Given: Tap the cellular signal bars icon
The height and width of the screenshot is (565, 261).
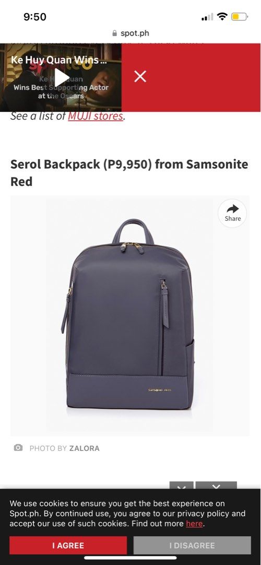Looking at the screenshot, I should tap(207, 17).
